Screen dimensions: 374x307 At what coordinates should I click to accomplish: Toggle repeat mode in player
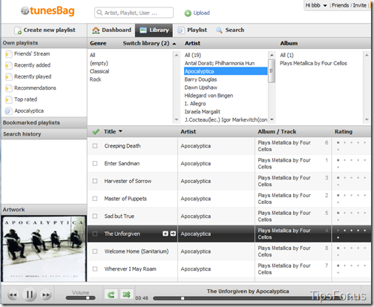point(111,294)
